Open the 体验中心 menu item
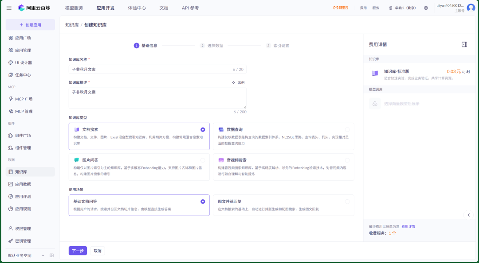The image size is (479, 263). [x=137, y=8]
